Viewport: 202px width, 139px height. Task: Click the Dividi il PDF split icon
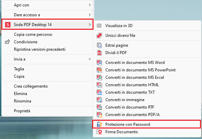99,53
